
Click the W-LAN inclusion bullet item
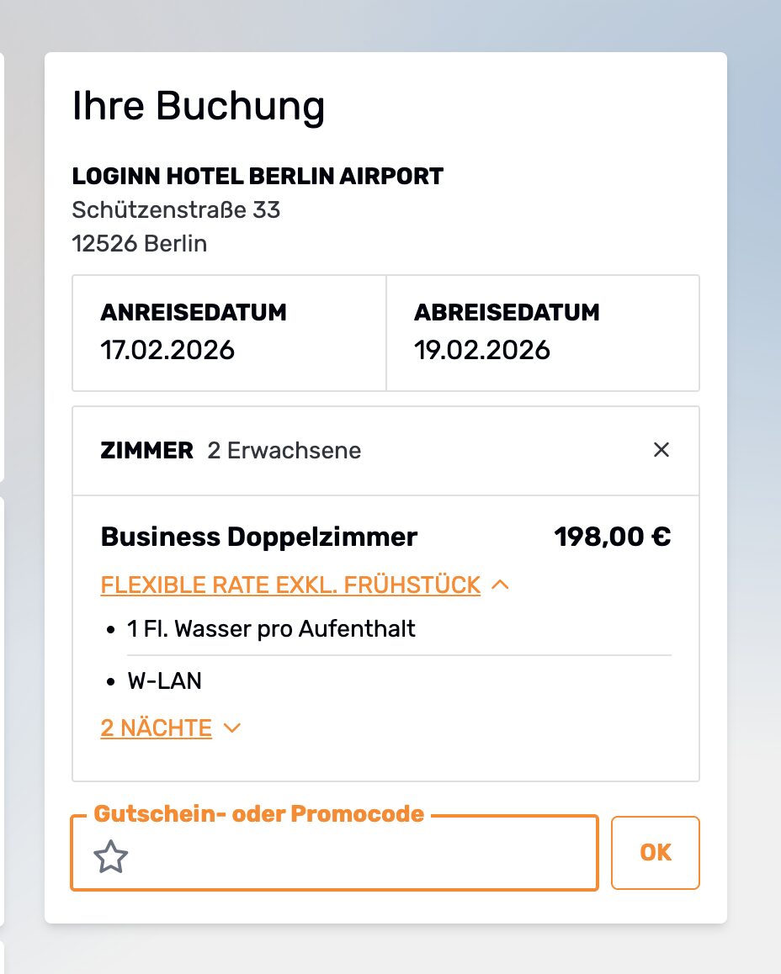165,680
